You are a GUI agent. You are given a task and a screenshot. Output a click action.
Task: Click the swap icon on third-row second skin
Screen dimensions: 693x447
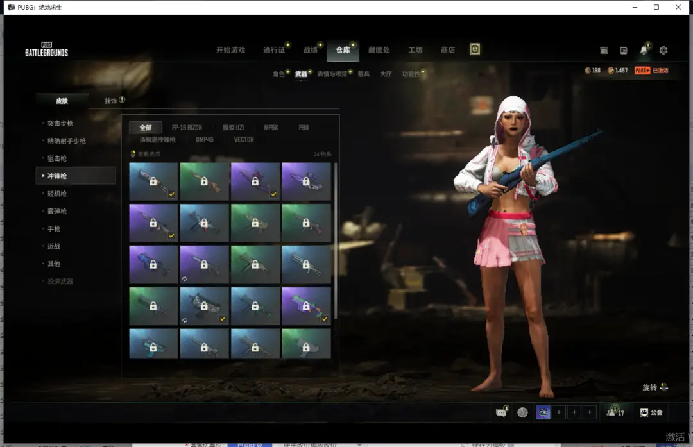pos(185,279)
